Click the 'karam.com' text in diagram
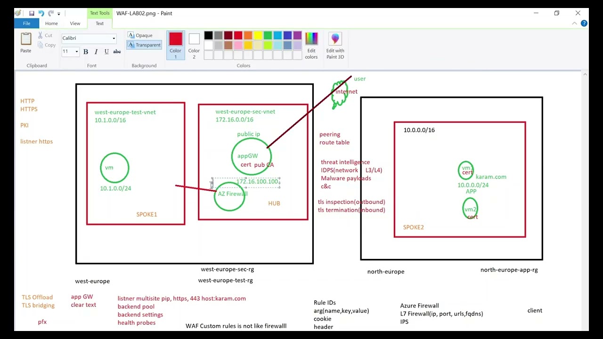This screenshot has height=339, width=603. [x=491, y=177]
